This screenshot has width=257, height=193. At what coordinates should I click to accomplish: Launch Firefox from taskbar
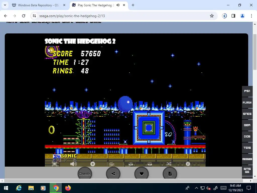[x=68, y=188]
